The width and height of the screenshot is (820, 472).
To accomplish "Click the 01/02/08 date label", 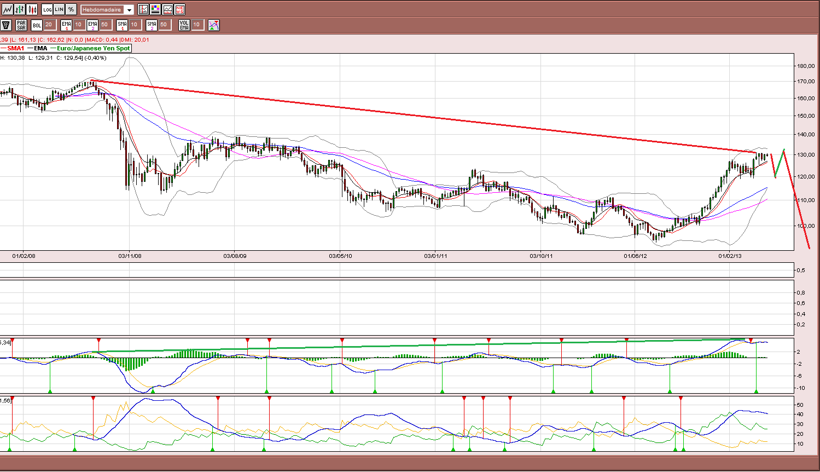I will [24, 256].
